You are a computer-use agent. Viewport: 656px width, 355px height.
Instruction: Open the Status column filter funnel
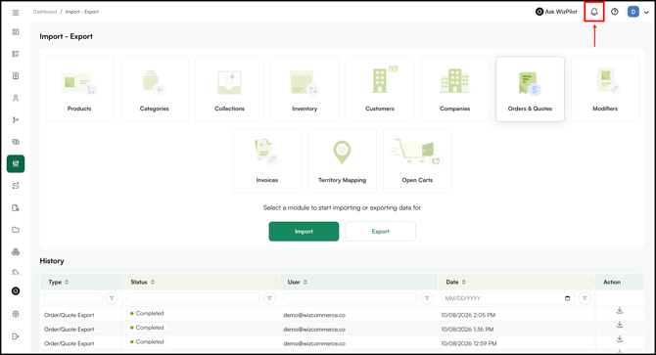tap(269, 298)
